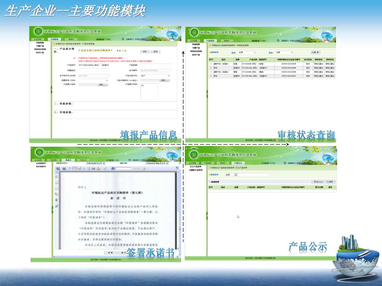Screen dimensions: 382x286
Task: Click the 导出Excel button in 产品公示 panel
Action: tap(318, 182)
